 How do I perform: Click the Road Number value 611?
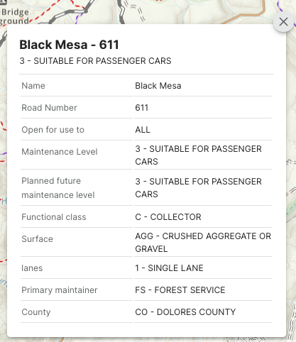click(141, 108)
